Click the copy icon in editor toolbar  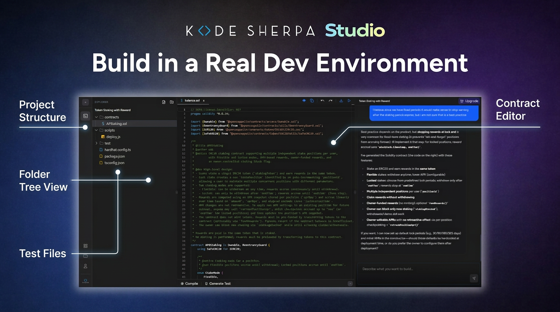pyautogui.click(x=312, y=101)
